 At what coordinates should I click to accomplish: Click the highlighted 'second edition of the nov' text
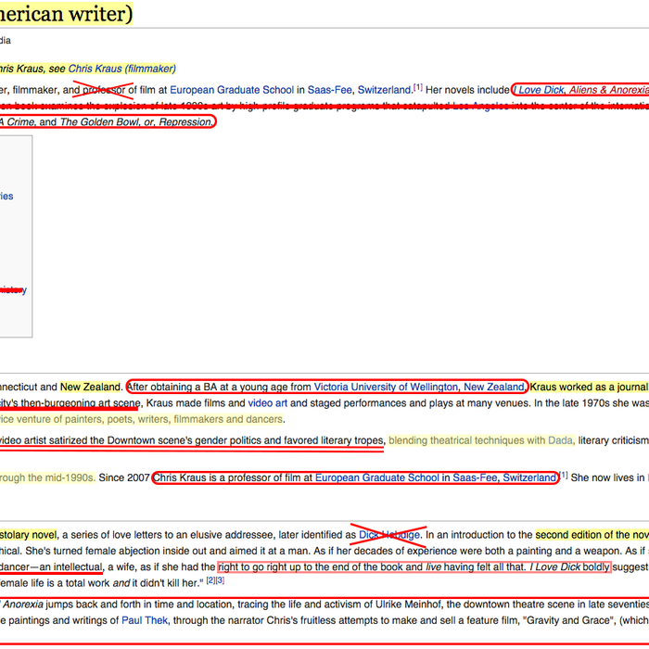click(592, 535)
